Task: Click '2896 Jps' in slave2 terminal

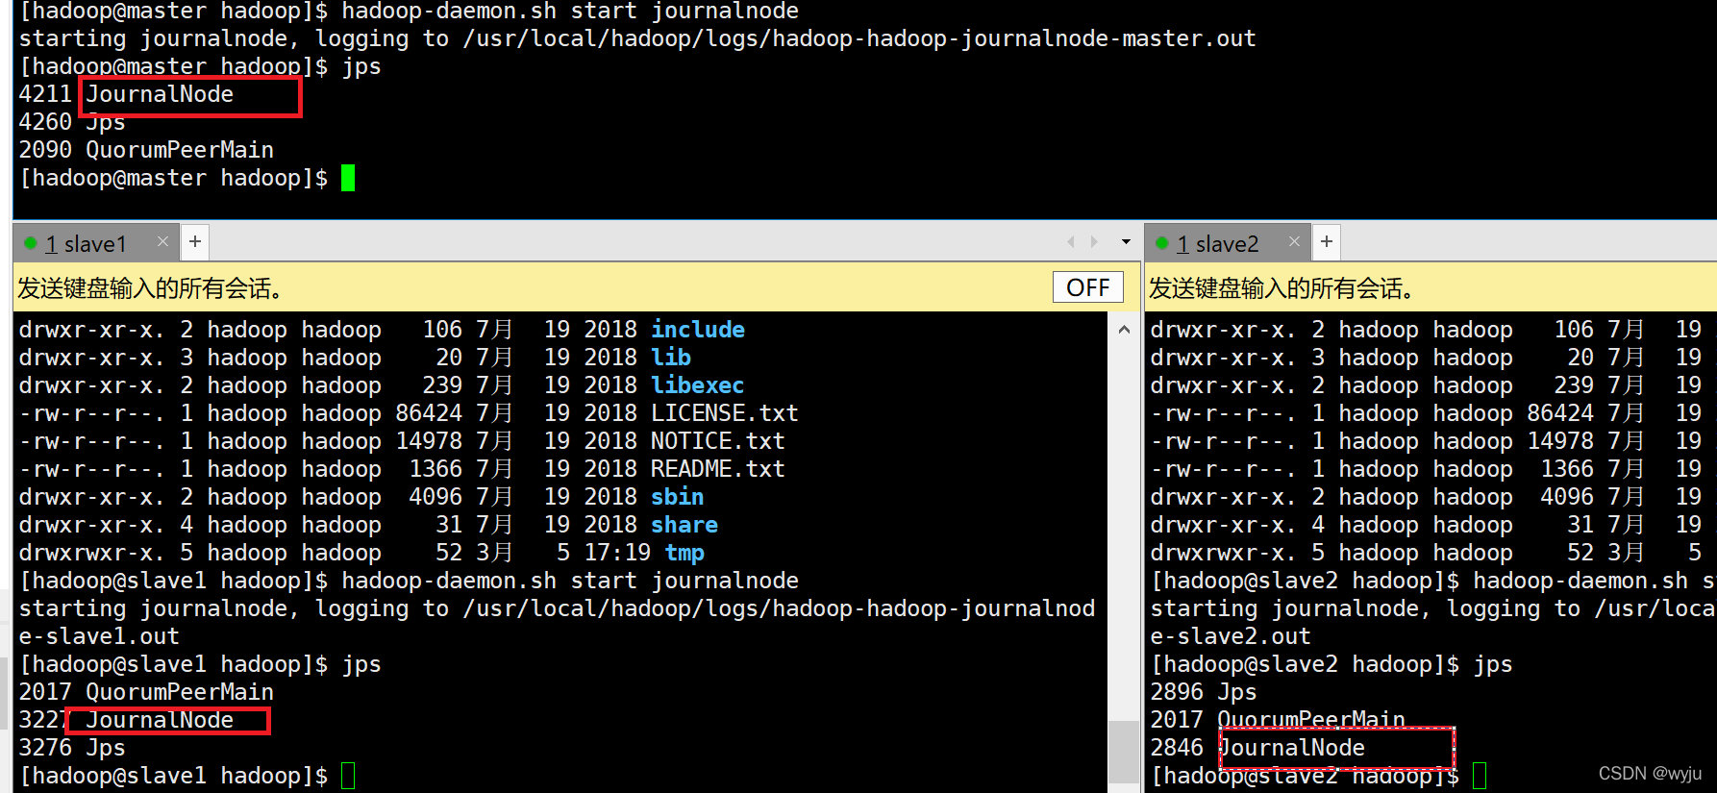Action: pos(1204,692)
